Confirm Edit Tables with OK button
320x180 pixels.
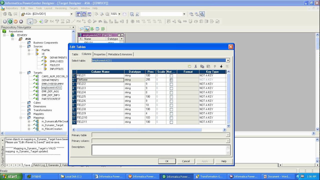coord(167,161)
